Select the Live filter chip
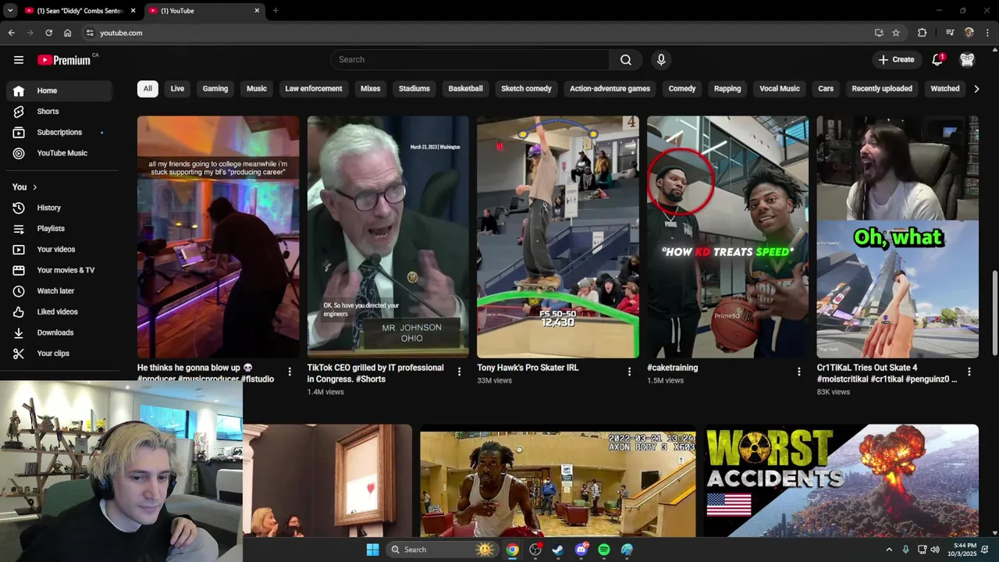The image size is (999, 562). point(177,88)
